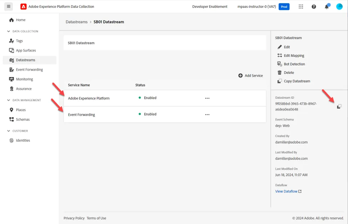Open the Terms of Use link

tap(96, 218)
